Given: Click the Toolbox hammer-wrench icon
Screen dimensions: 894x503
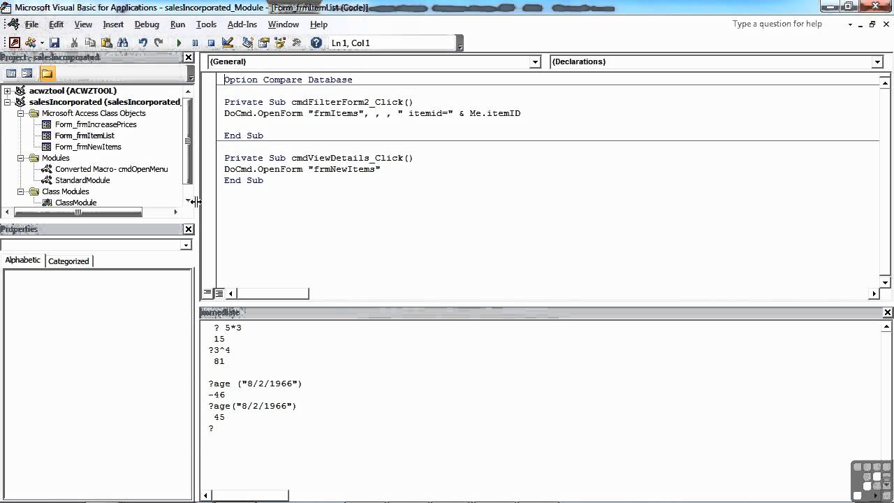Looking at the screenshot, I should click(296, 43).
